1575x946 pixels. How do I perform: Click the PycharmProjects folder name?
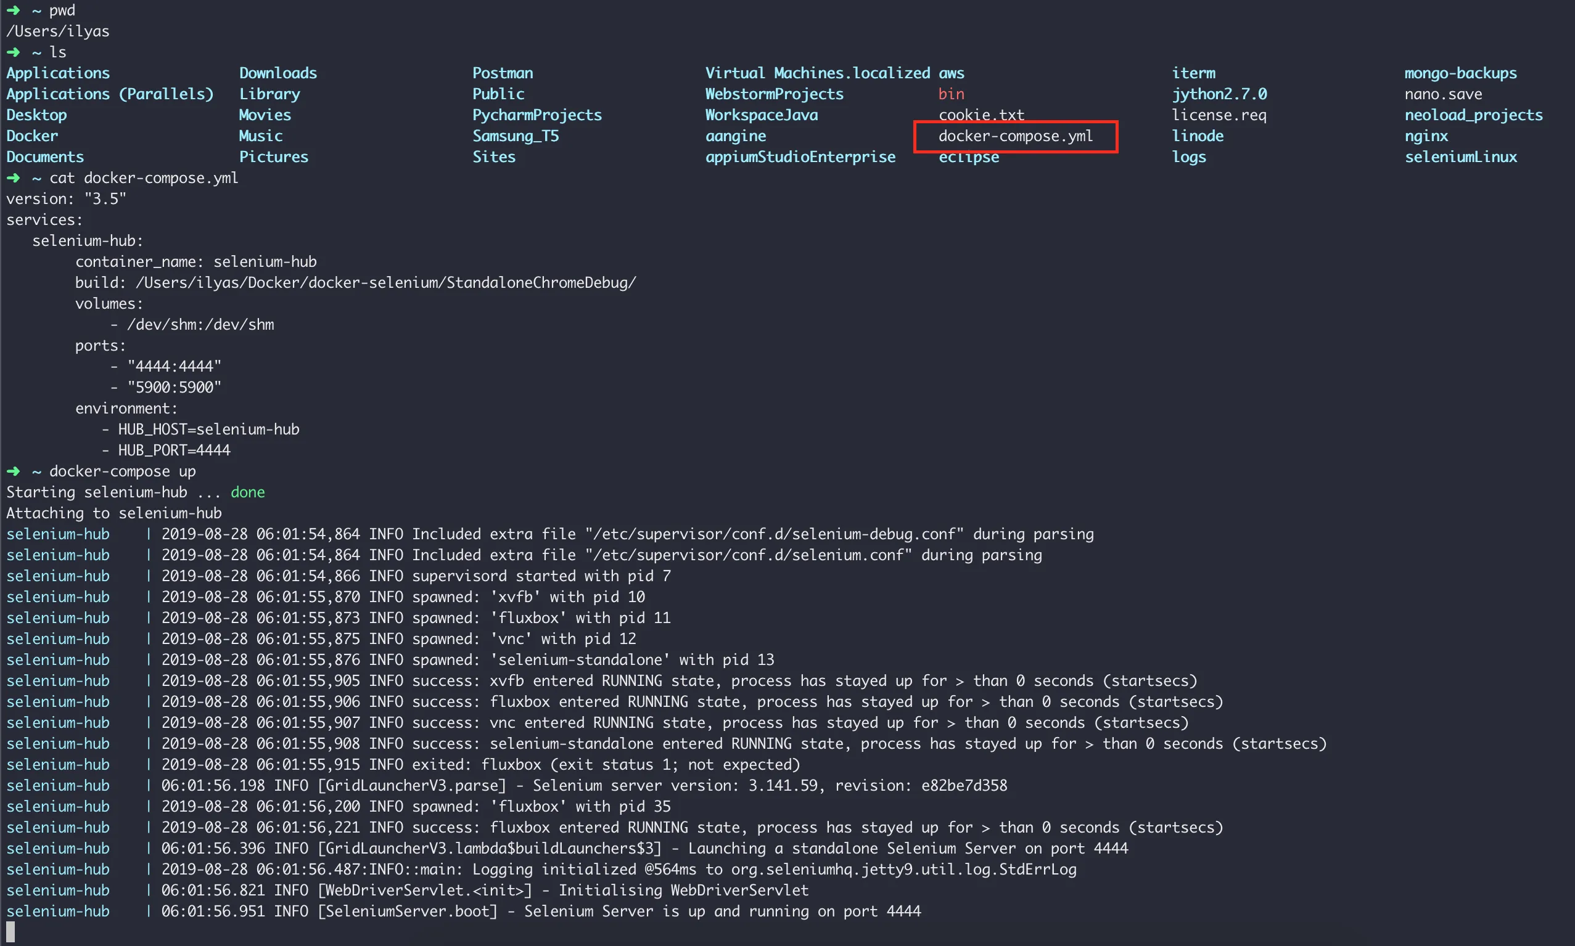pos(537,115)
